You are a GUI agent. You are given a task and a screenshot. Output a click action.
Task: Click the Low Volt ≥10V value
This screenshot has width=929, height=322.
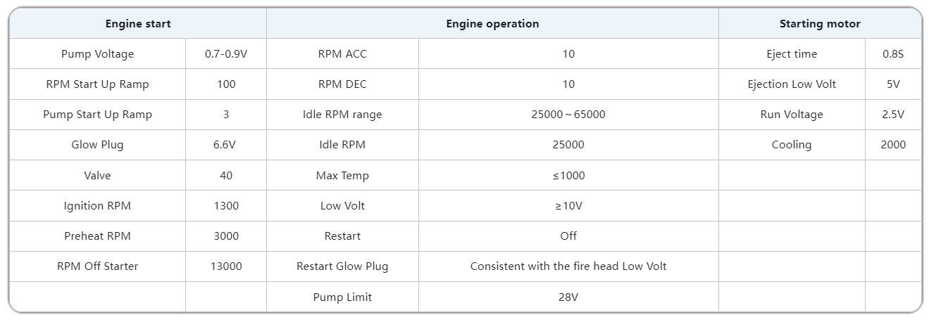pyautogui.click(x=568, y=206)
